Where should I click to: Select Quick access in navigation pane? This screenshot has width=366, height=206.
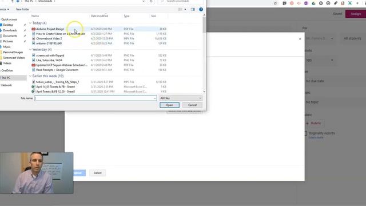tap(9, 19)
